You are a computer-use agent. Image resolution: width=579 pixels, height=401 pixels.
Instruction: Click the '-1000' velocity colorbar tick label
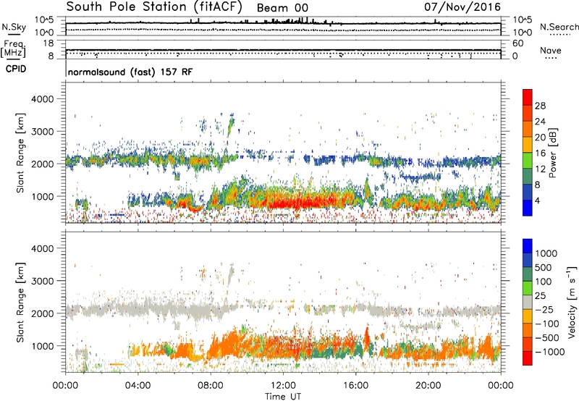click(549, 352)
